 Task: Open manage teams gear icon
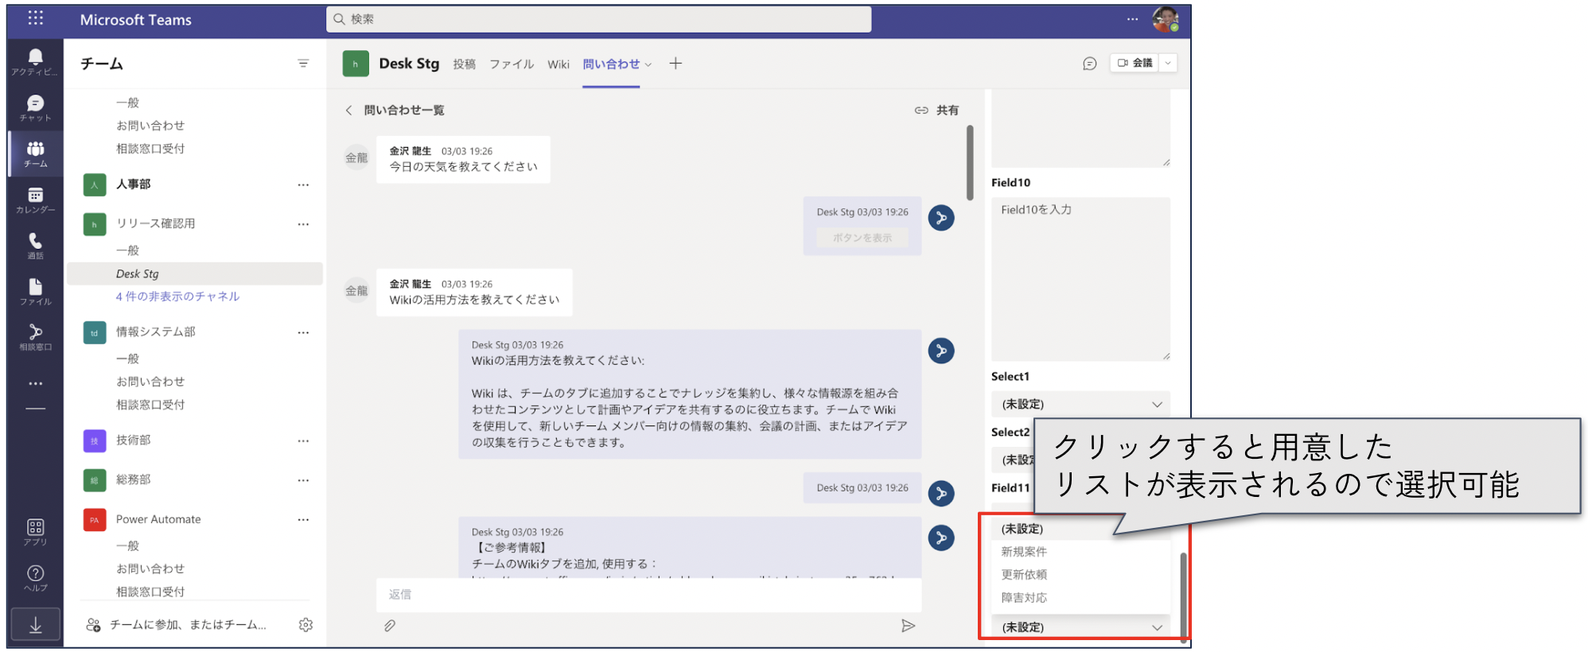306,625
